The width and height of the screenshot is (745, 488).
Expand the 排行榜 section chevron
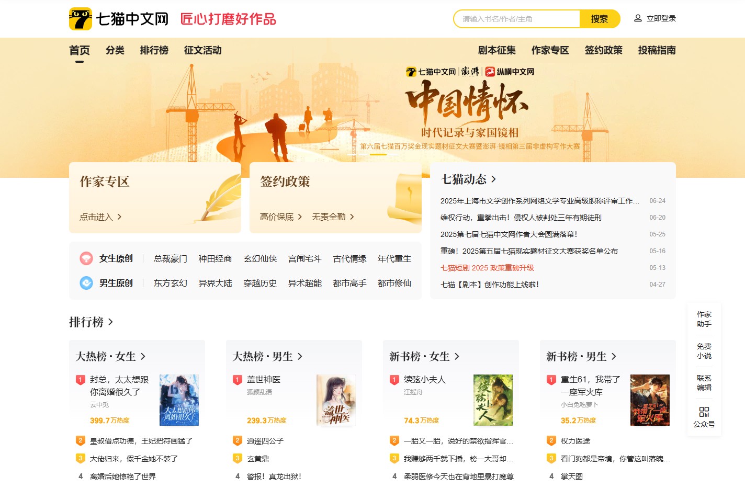click(x=110, y=322)
